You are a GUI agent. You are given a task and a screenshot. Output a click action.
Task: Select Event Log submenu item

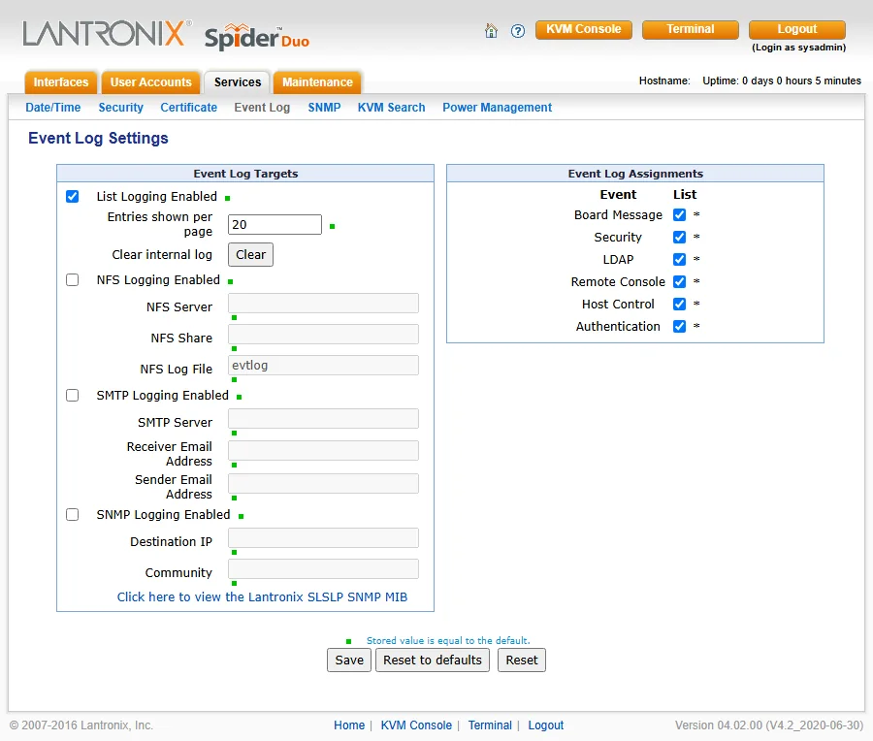(x=262, y=108)
